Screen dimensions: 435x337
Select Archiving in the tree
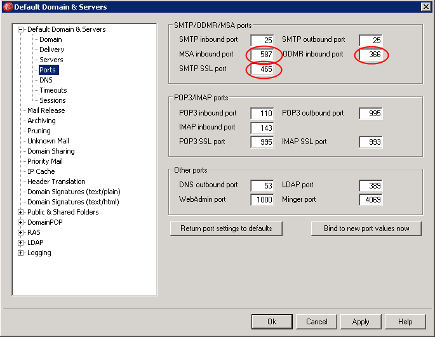pyautogui.click(x=42, y=121)
